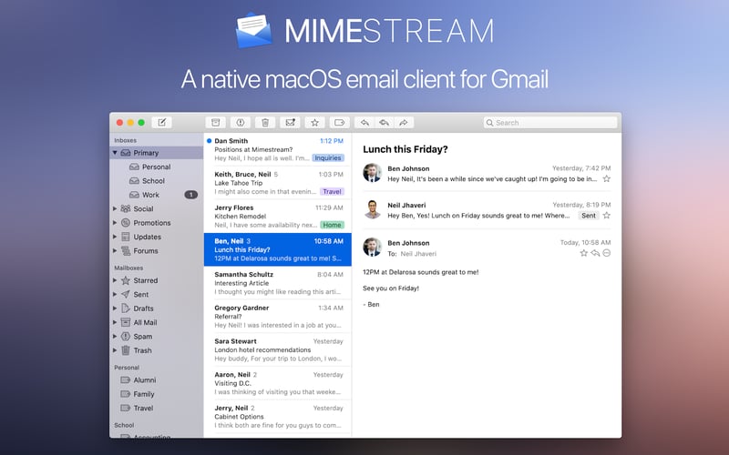Screen dimensions: 729x455
Task: Click the Travel tag on Lake Tahoe email
Action: 332,191
